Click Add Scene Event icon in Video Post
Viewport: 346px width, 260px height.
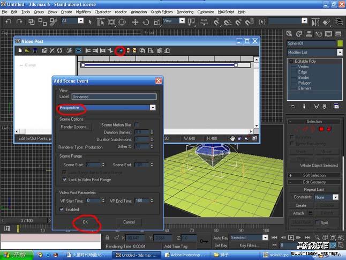coord(120,50)
